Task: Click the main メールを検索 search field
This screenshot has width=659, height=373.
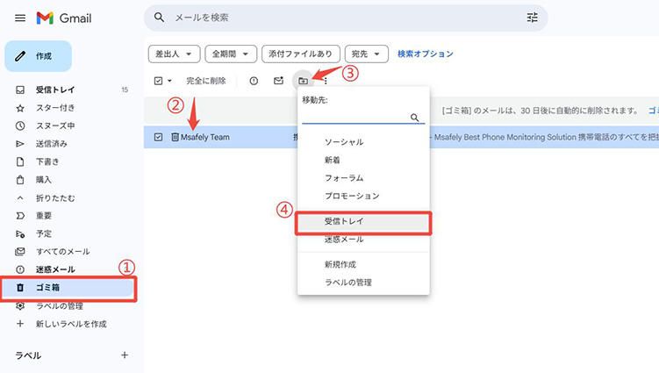Action: [x=346, y=18]
